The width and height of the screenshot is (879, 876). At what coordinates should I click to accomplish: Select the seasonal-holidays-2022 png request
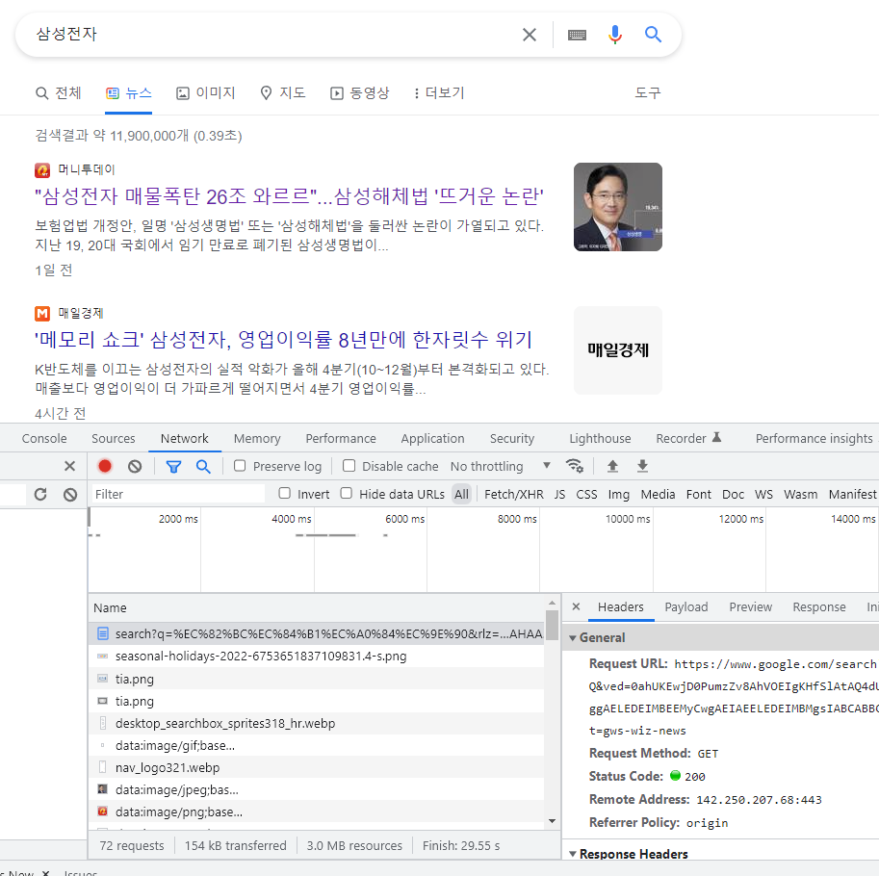[316, 657]
